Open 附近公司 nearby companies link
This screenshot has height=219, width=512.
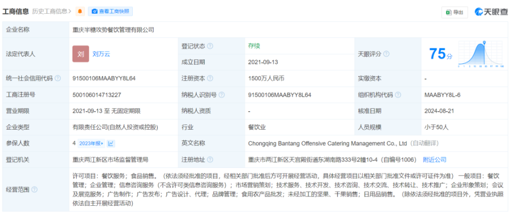435,160
